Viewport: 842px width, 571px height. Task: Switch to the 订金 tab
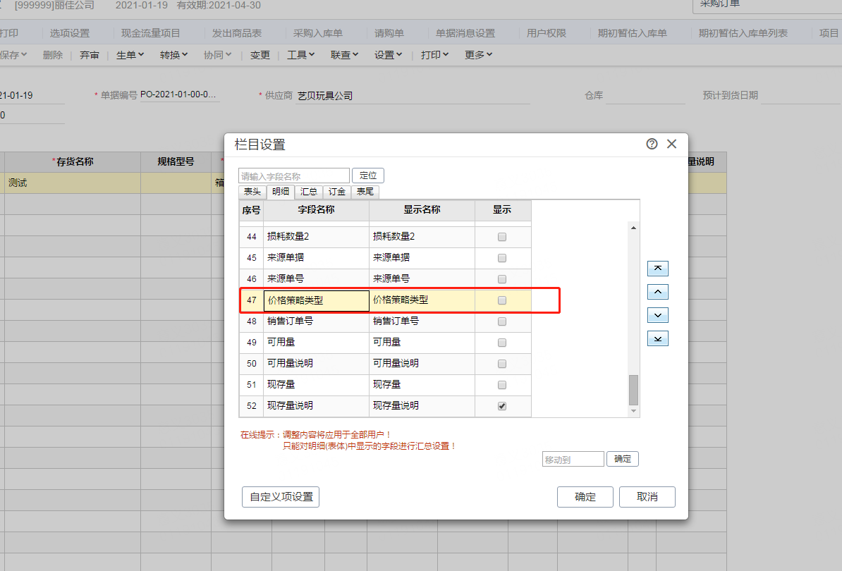tap(336, 192)
